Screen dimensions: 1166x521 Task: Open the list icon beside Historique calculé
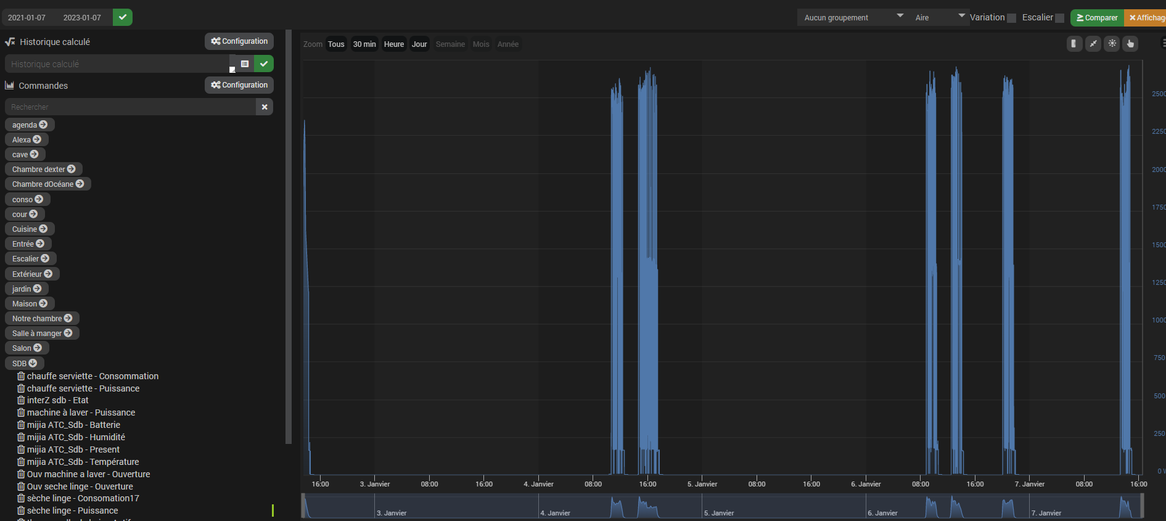tap(245, 64)
